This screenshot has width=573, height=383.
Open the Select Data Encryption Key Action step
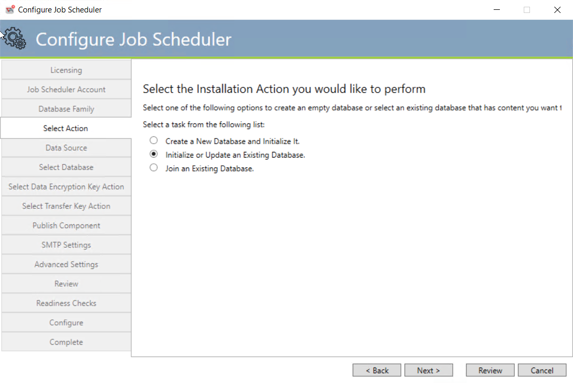coord(66,186)
